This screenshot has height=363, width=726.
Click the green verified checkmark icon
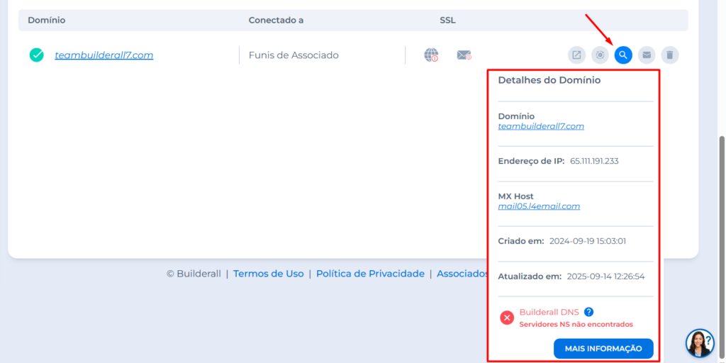click(37, 55)
